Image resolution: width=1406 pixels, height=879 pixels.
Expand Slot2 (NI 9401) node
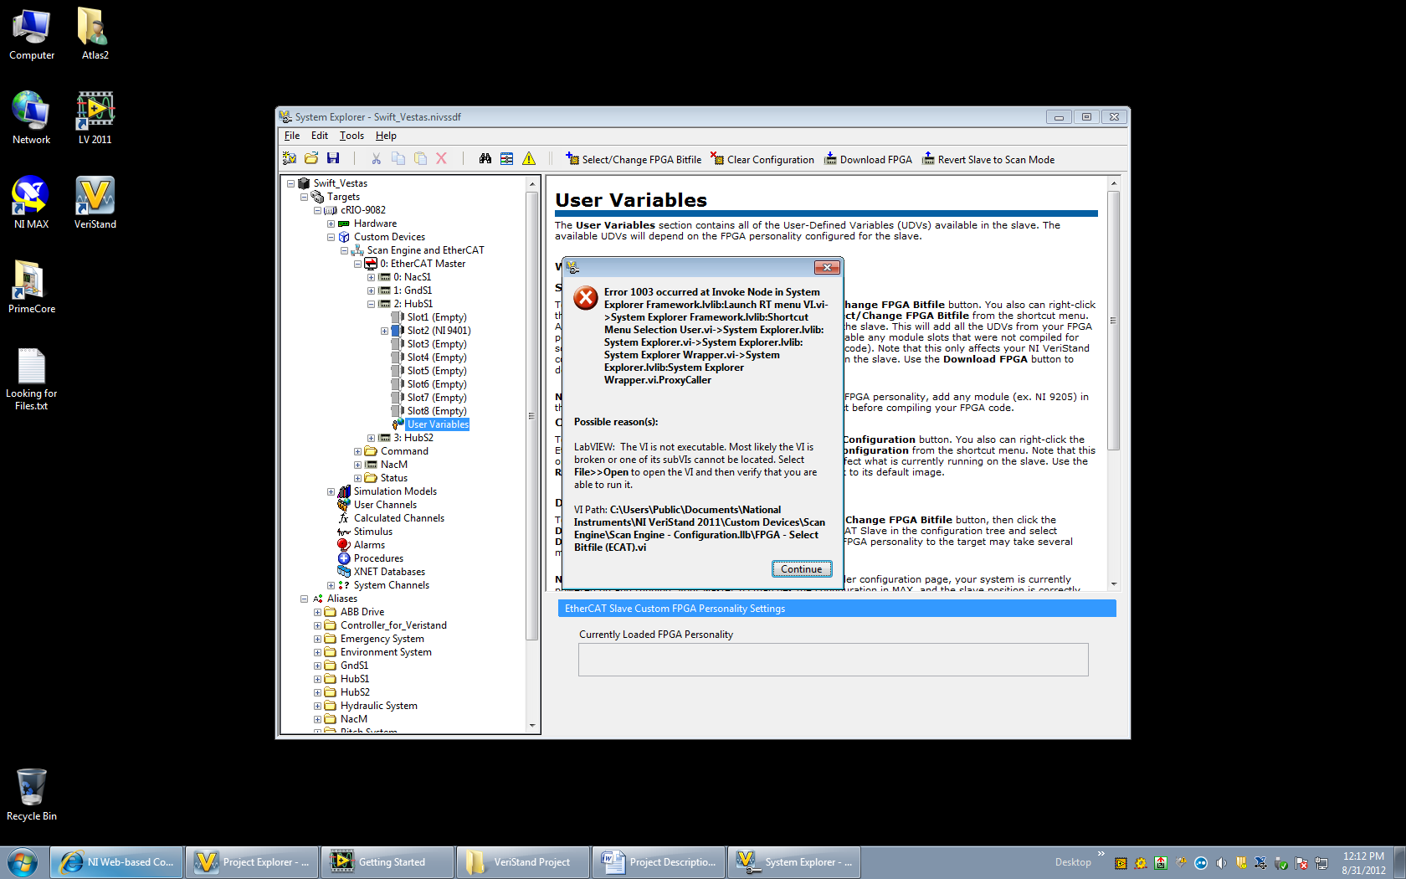click(384, 331)
